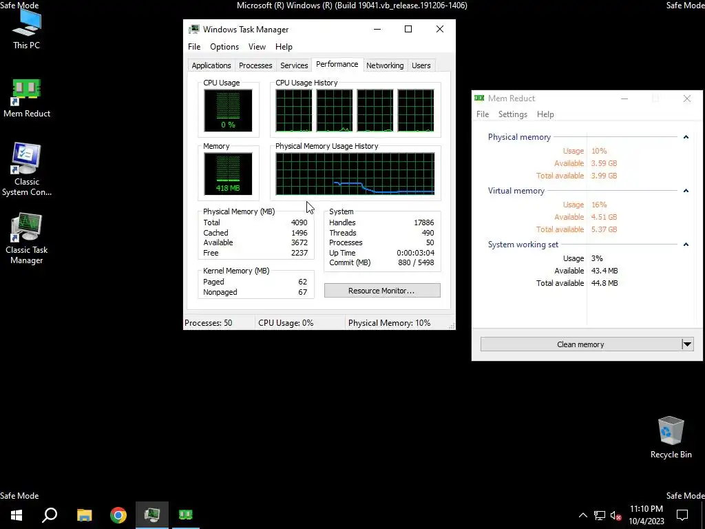Open the notification center icon
705x529 pixels.
click(x=682, y=515)
